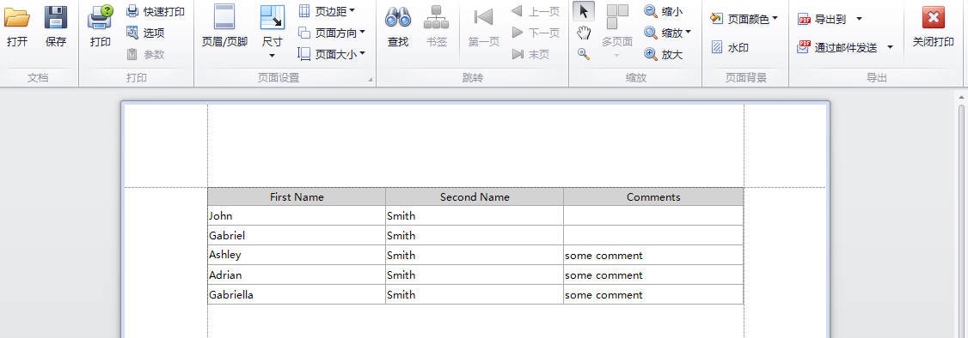
Task: Click the Save (保存) floppy disk icon
Action: [x=56, y=17]
